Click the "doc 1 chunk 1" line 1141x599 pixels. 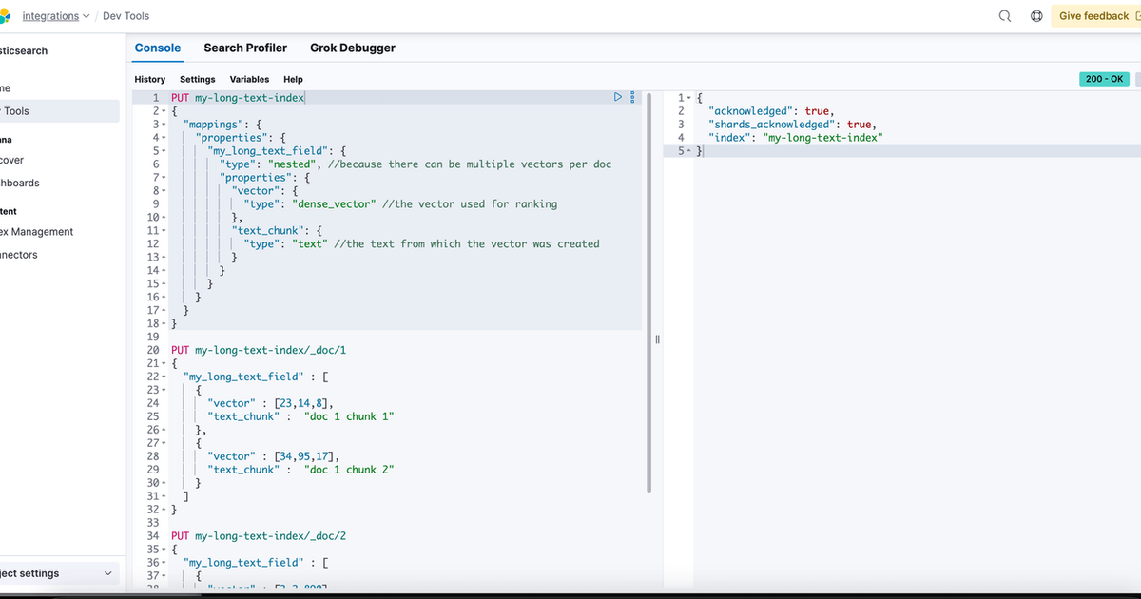tap(300, 416)
